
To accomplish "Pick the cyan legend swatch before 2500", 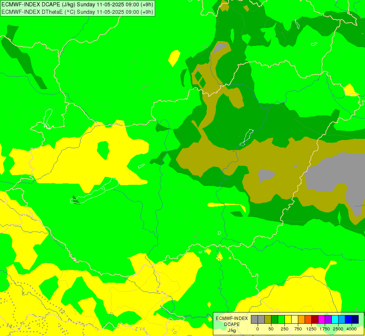I will 335,319.
